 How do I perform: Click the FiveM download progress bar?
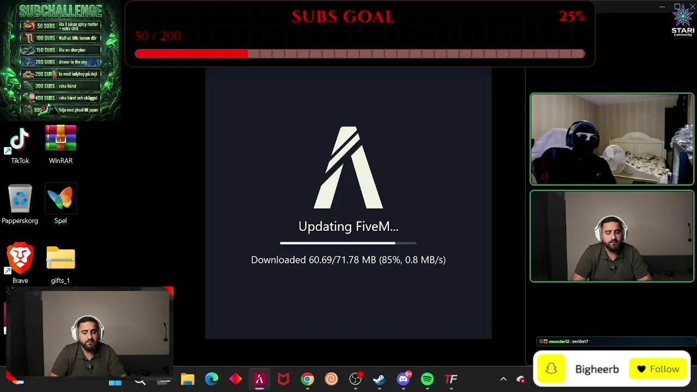(348, 243)
